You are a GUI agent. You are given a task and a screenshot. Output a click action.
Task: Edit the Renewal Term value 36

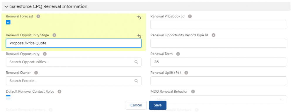[218, 62]
